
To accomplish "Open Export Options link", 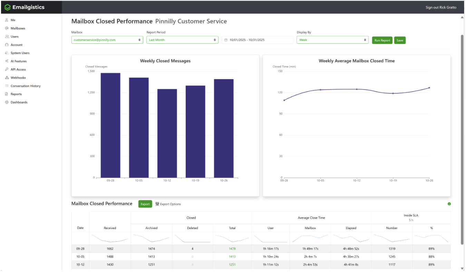I will (168, 204).
